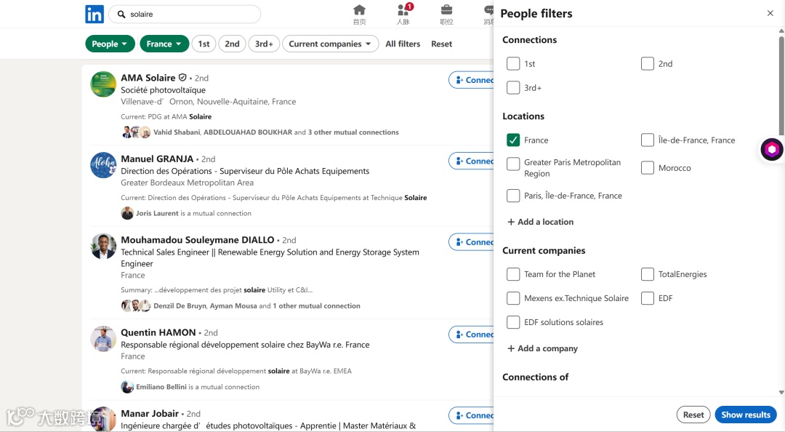Open All filters in the filter bar
This screenshot has height=432, width=785.
pos(403,44)
